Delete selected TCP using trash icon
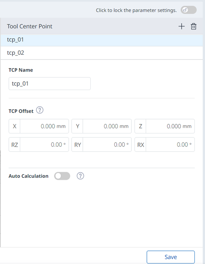 [x=194, y=27]
